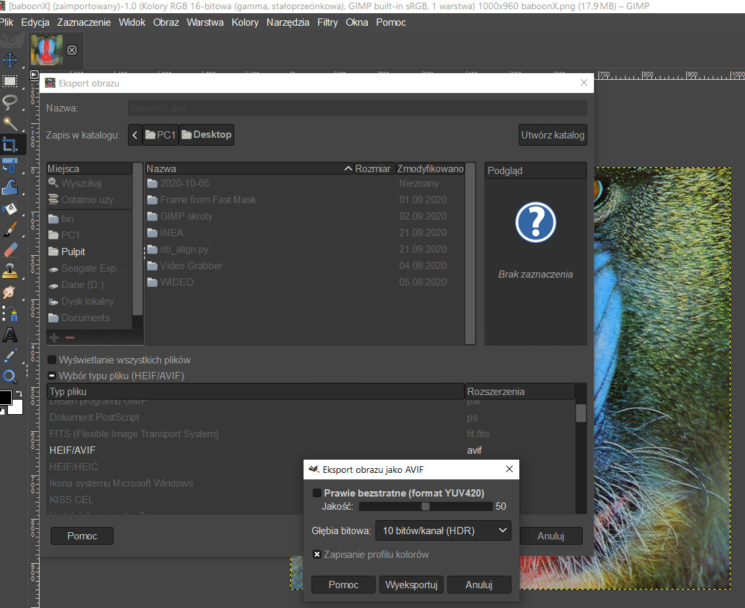Toggle Wyświetlanie wszystkich plików checkbox
745x608 pixels.
52,360
